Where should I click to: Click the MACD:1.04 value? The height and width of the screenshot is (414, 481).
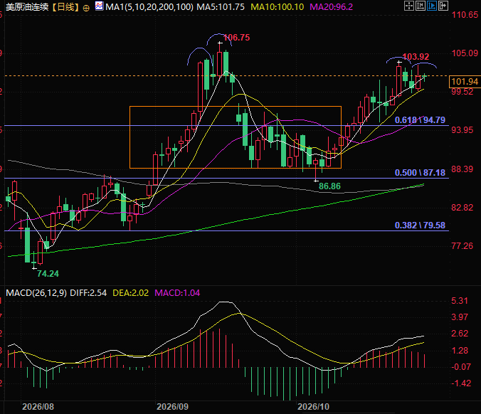coord(177,293)
